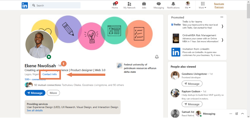Open Rapture Godson's profile
Screen dimensions: 250x127
tap(191, 91)
